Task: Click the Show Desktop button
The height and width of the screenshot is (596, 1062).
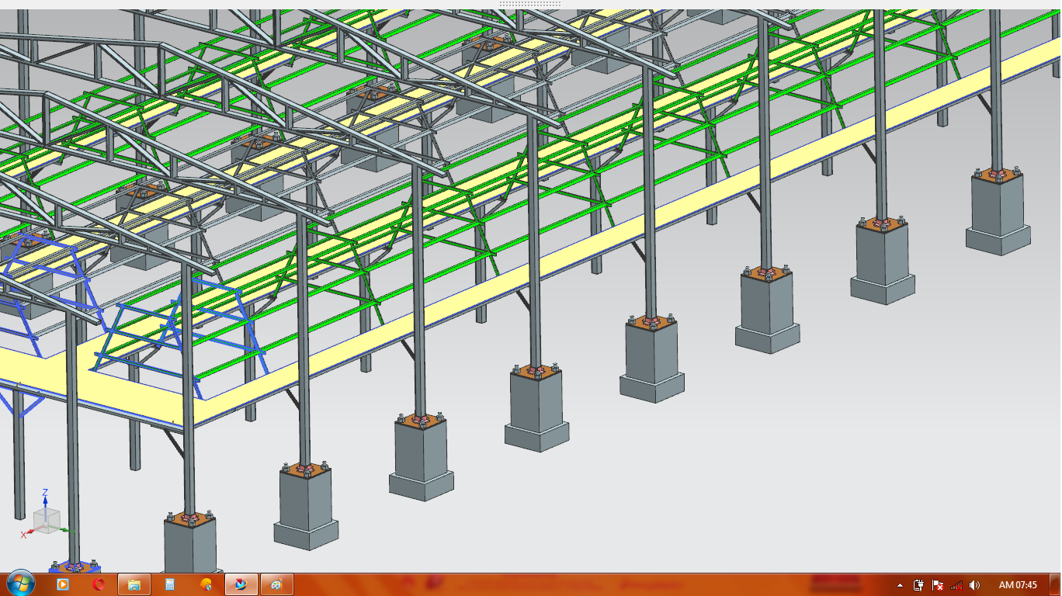Action: pos(1055,584)
